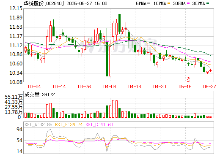Click the 27.55万 volume axis label
The height and width of the screenshot is (154, 220).
click(14, 107)
